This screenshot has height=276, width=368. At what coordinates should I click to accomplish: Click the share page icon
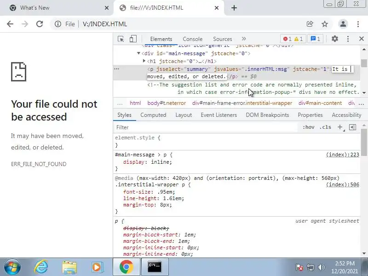[310, 24]
